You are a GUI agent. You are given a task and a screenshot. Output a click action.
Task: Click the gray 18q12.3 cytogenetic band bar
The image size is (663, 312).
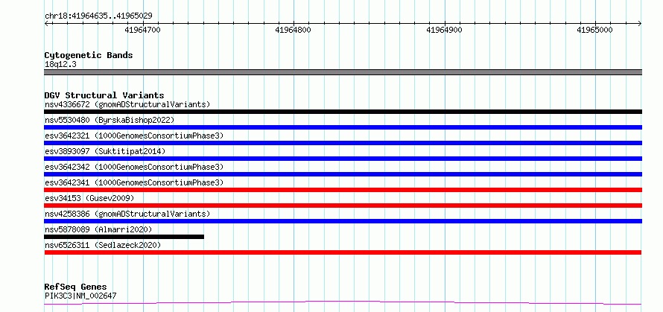pos(343,72)
